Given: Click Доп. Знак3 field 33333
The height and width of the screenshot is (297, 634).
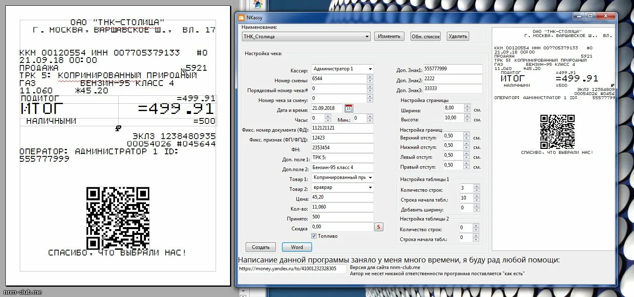Looking at the screenshot, I should [x=453, y=89].
